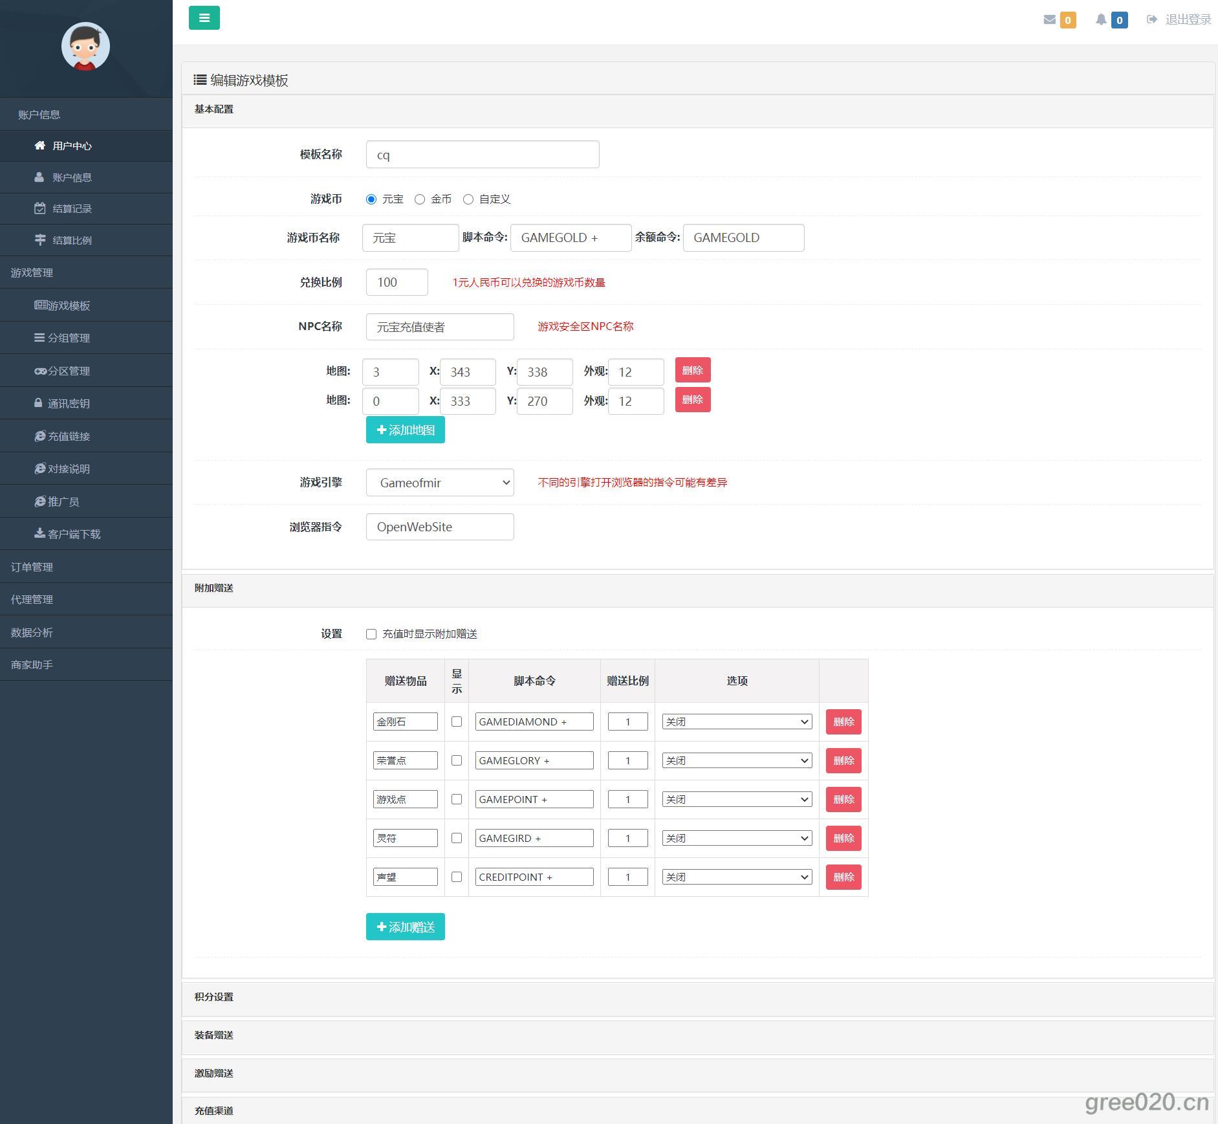Enable 充值时显示附加赠送 checkbox
Viewport: 1218px width, 1124px height.
(371, 634)
